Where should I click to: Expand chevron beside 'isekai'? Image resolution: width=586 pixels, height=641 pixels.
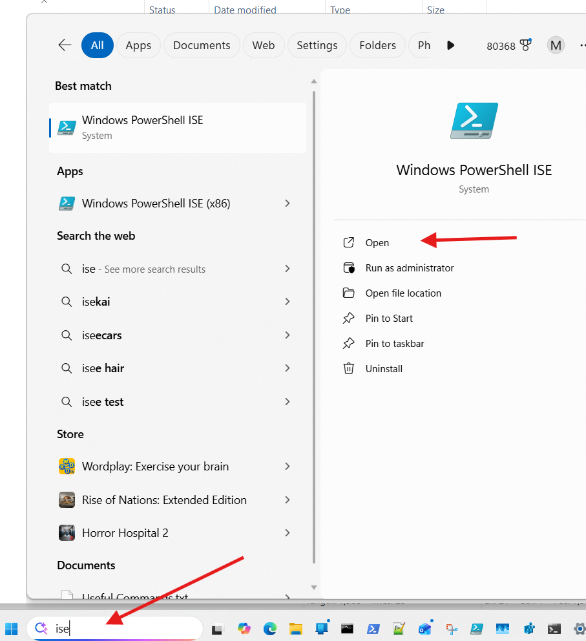click(288, 302)
